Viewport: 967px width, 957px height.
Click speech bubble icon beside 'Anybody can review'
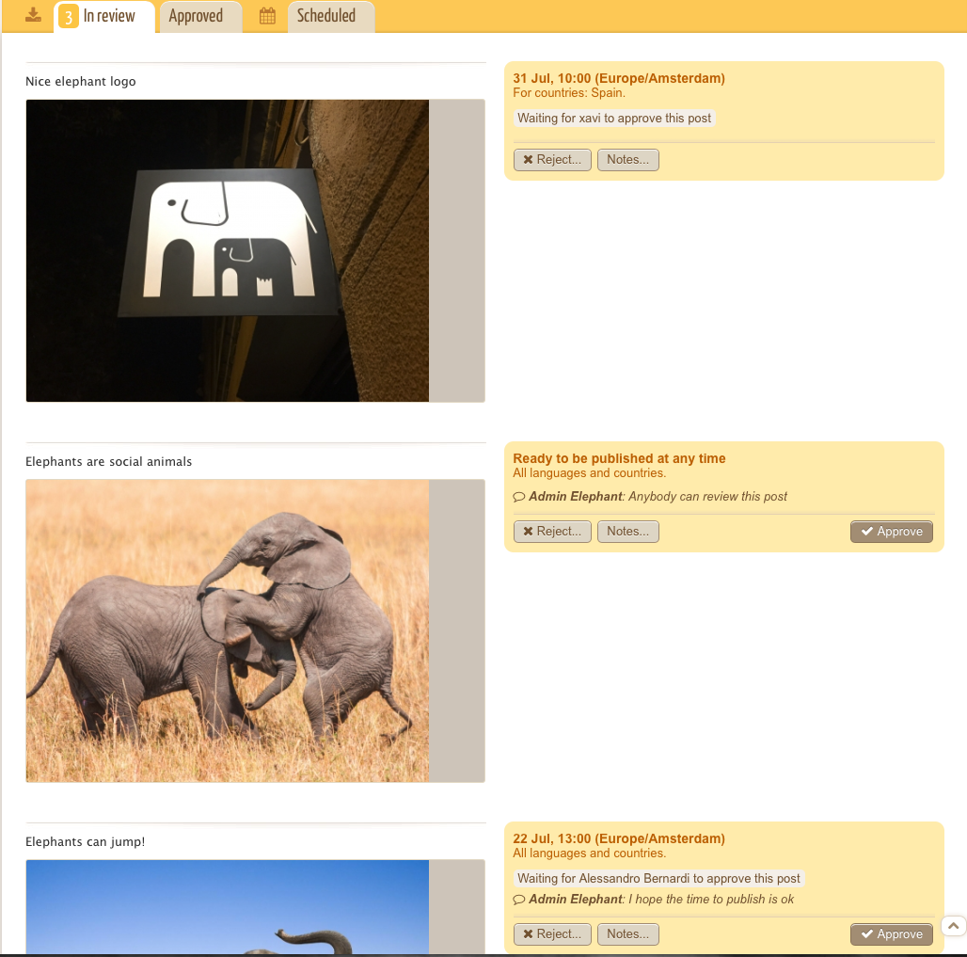click(519, 497)
